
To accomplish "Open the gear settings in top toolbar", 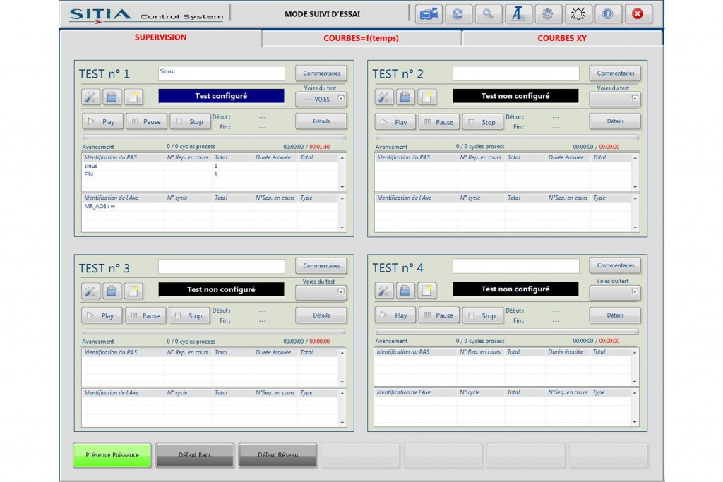I will pos(548,14).
